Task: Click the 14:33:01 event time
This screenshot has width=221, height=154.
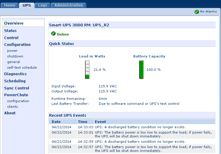Action: 86,132
